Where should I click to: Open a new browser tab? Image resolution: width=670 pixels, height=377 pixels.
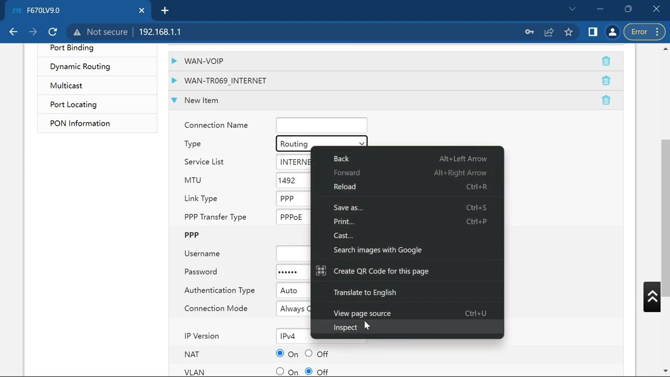pos(165,10)
